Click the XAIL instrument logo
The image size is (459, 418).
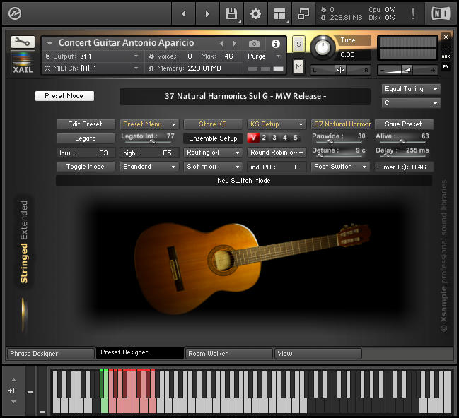pos(23,63)
